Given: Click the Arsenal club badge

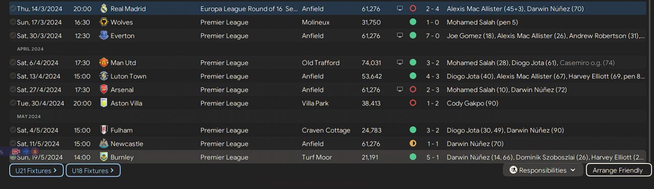Looking at the screenshot, I should point(104,90).
